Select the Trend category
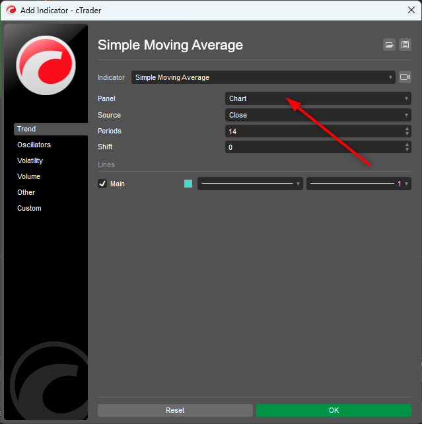The height and width of the screenshot is (424, 422). coord(51,129)
